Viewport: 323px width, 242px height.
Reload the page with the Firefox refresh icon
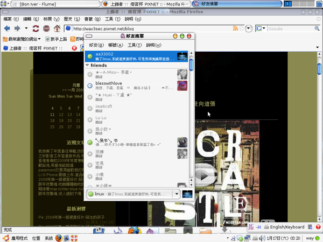point(36,29)
